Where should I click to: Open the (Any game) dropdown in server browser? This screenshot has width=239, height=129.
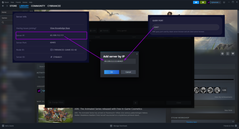122,31
